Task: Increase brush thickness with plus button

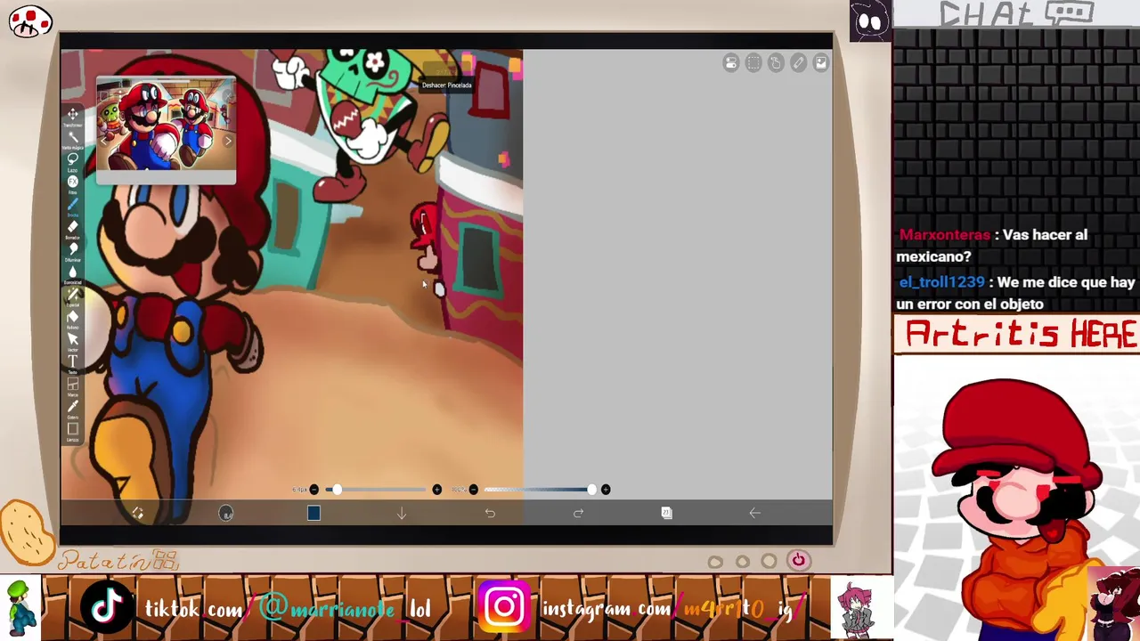Action: click(x=436, y=490)
